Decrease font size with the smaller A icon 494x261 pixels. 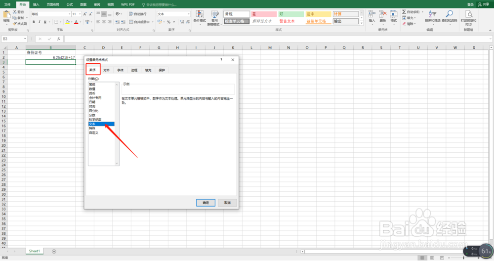click(x=90, y=14)
